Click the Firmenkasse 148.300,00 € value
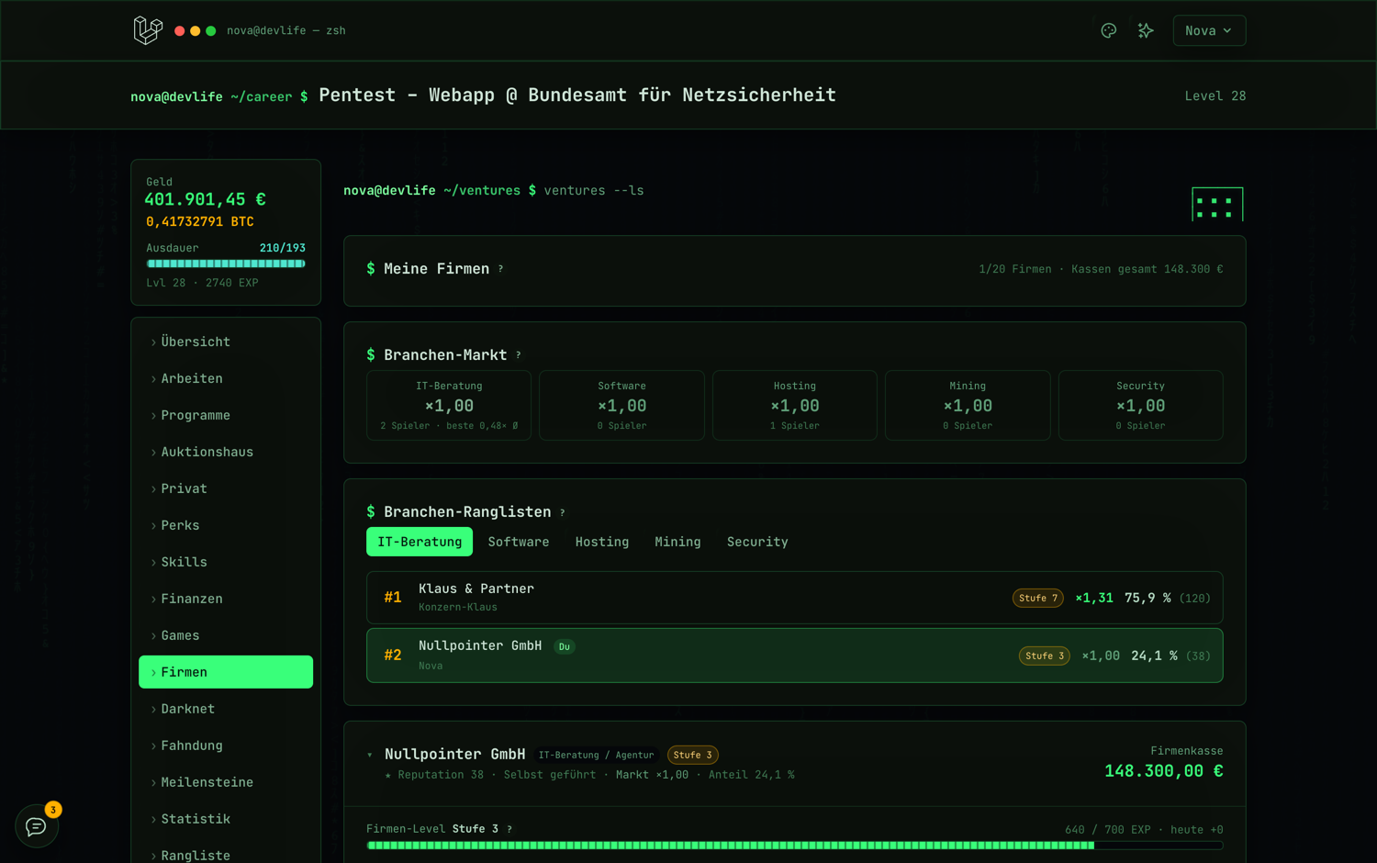 [x=1164, y=771]
